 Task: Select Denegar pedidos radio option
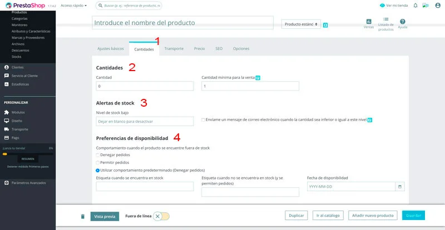98,155
